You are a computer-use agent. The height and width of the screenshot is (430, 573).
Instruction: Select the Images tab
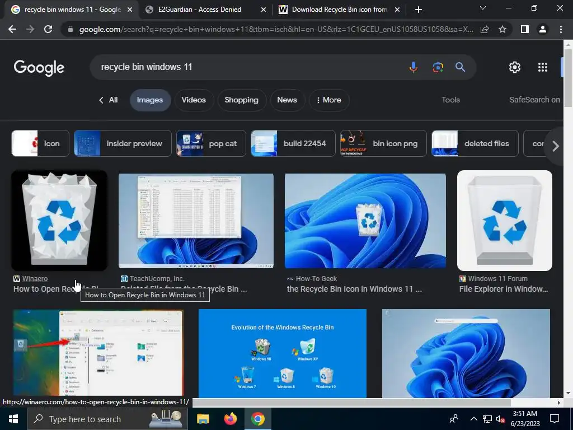(x=150, y=100)
